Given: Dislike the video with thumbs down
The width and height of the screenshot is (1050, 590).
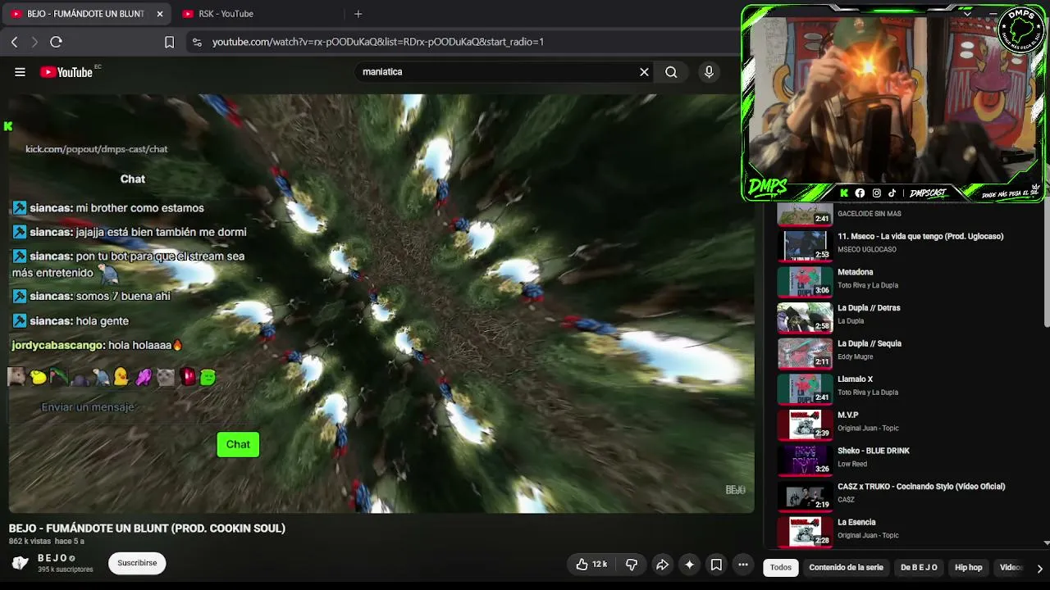Looking at the screenshot, I should point(632,565).
